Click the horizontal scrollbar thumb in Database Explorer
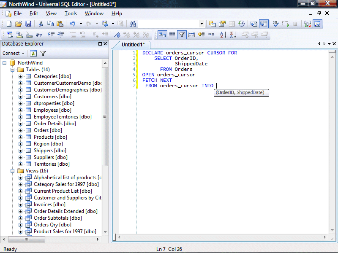 click(27, 239)
